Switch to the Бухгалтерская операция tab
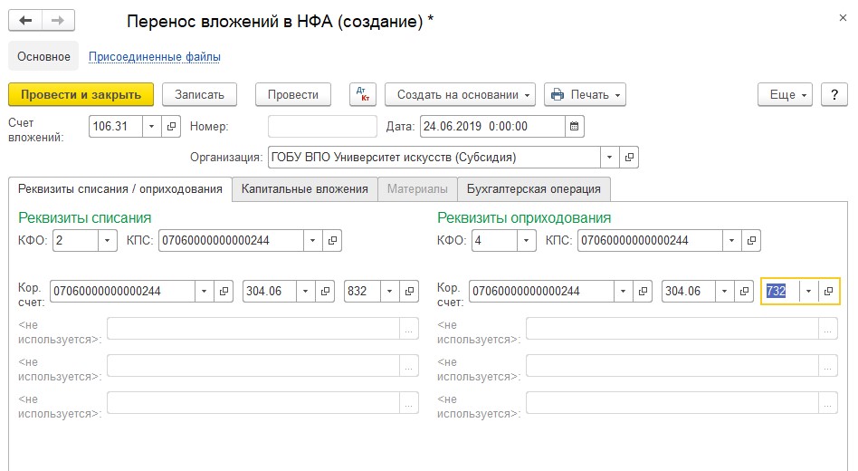The image size is (858, 471). point(533,189)
